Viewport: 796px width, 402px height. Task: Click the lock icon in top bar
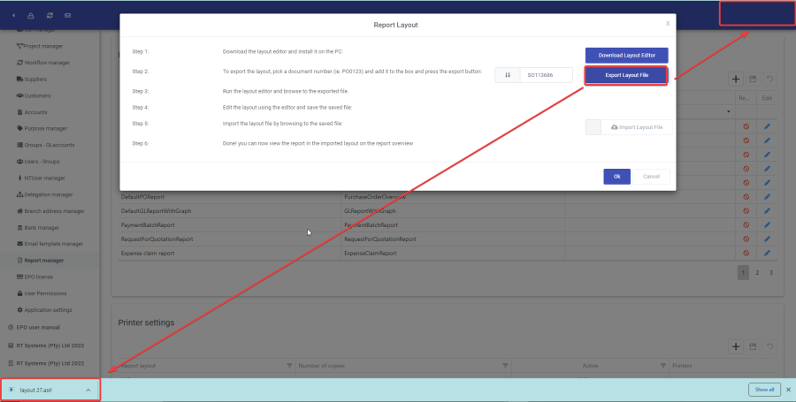31,16
